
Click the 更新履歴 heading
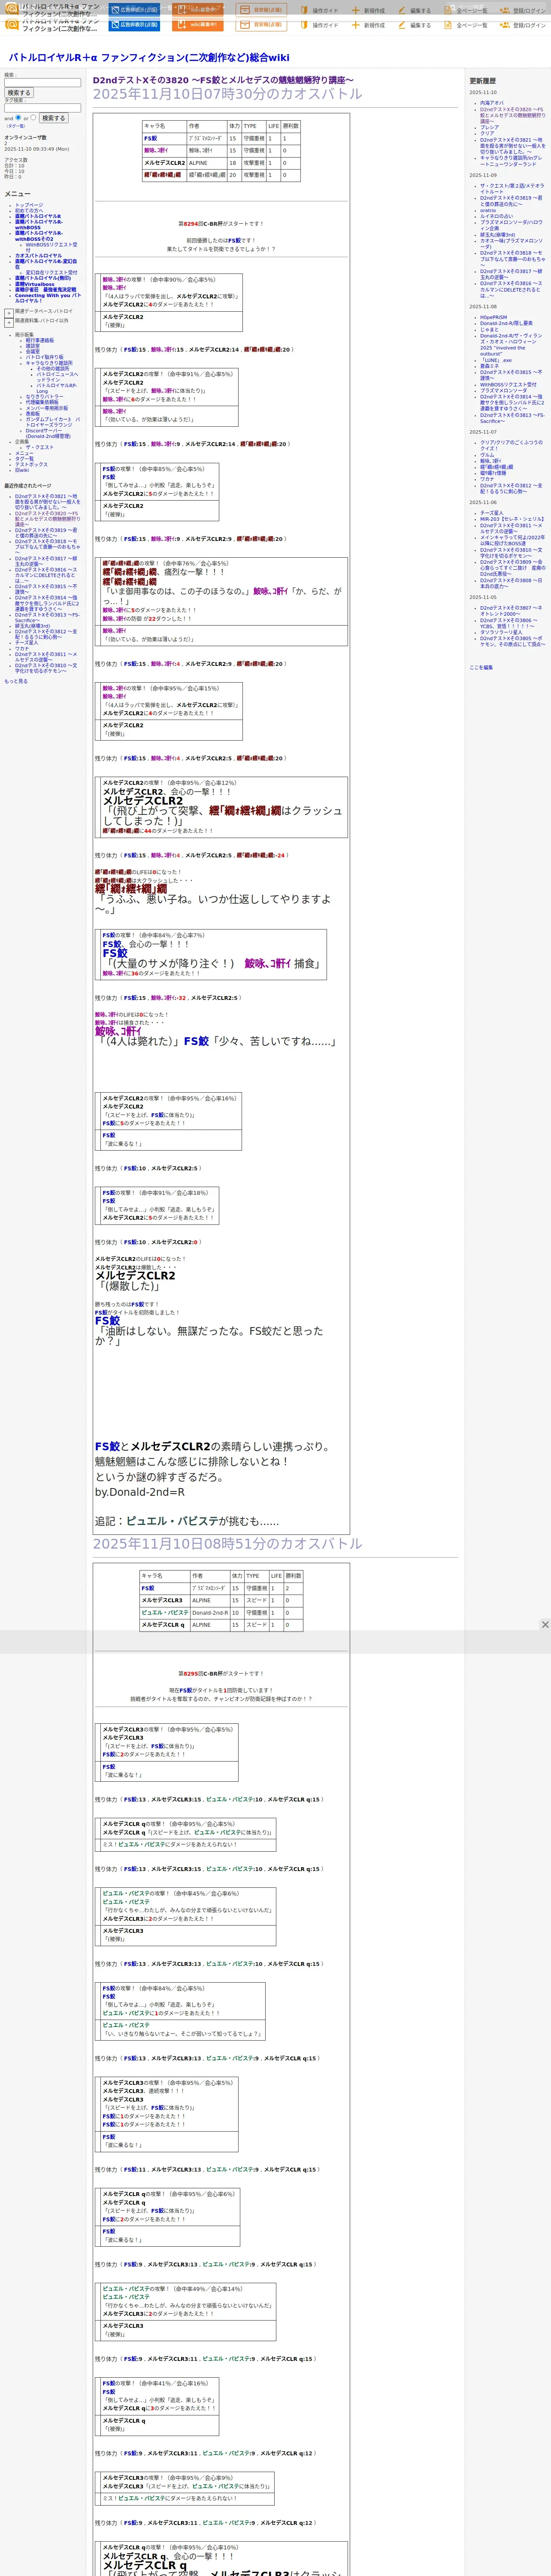[482, 81]
